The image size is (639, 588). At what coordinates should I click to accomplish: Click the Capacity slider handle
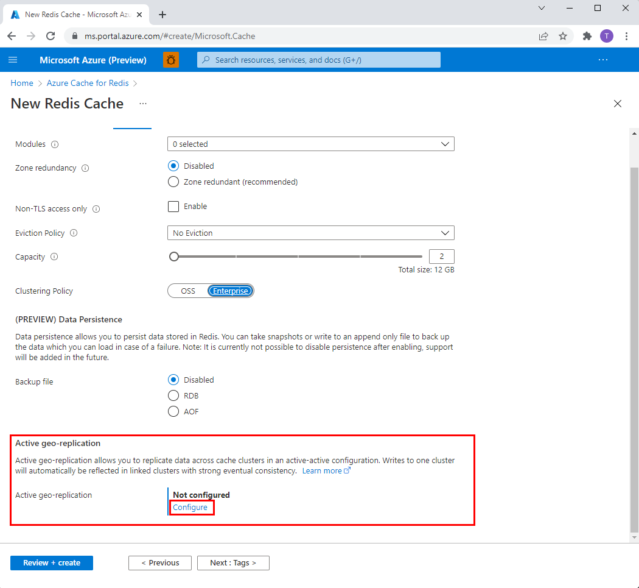174,257
